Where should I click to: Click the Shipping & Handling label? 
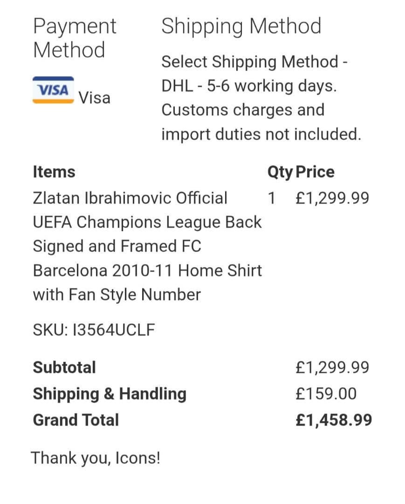(x=110, y=393)
